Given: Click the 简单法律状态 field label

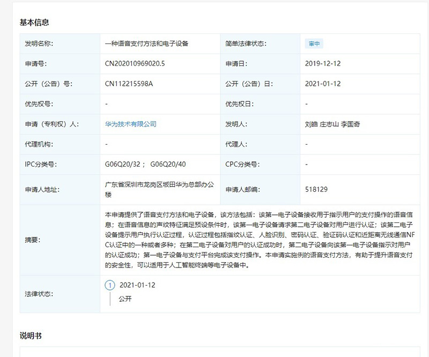Looking at the screenshot, I should pos(246,43).
